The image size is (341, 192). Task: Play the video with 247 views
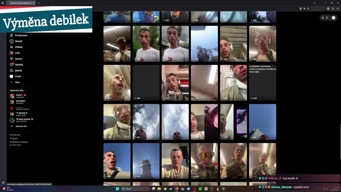(x=233, y=161)
